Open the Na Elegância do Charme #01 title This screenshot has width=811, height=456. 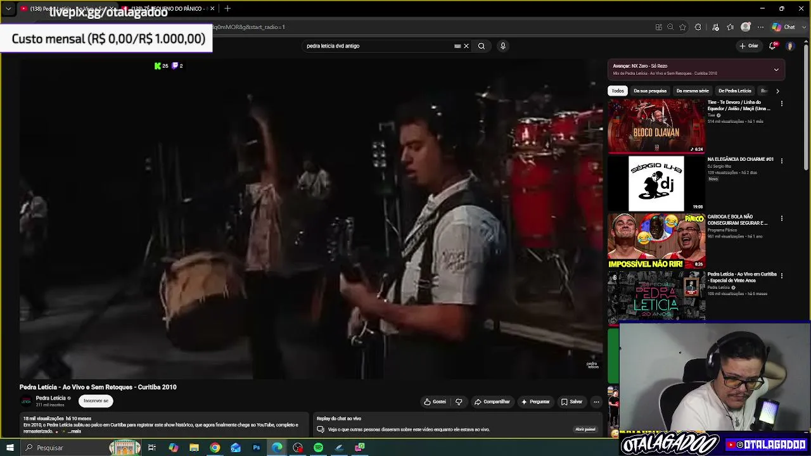[x=740, y=160]
